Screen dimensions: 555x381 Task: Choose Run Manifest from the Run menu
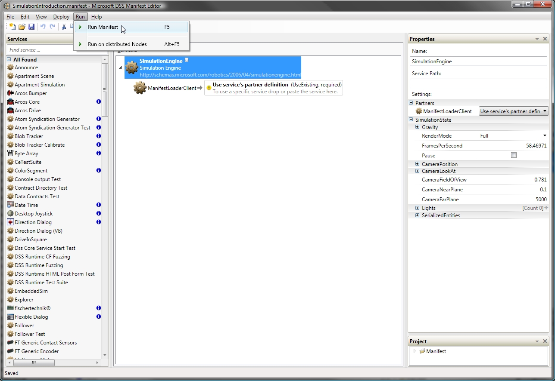pyautogui.click(x=131, y=27)
